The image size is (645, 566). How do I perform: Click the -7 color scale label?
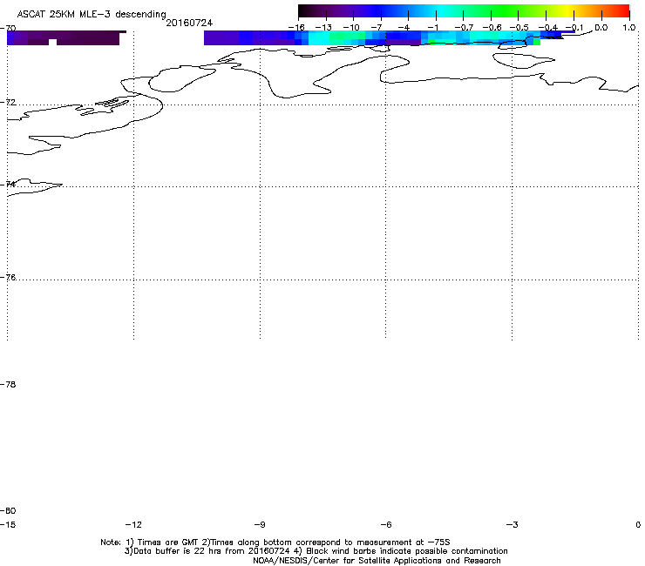pyautogui.click(x=377, y=28)
